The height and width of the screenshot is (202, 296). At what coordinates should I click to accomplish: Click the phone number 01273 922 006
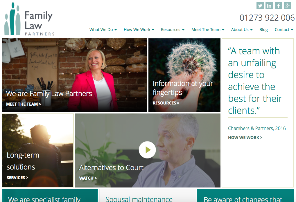tap(267, 18)
